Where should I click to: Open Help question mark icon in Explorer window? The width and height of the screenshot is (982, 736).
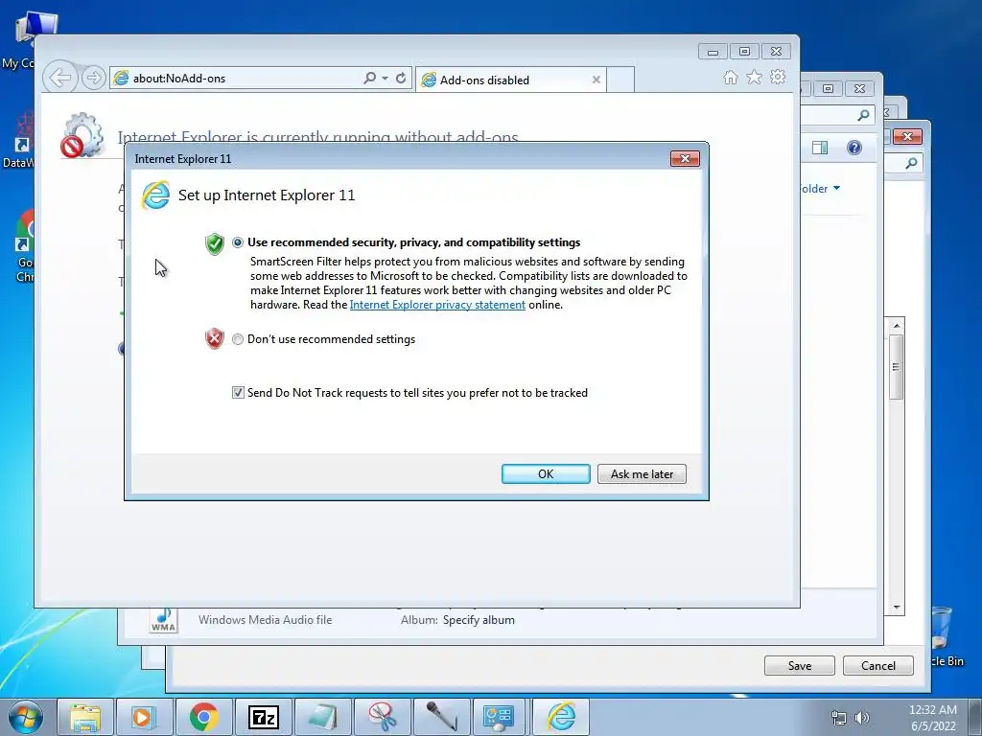point(854,148)
